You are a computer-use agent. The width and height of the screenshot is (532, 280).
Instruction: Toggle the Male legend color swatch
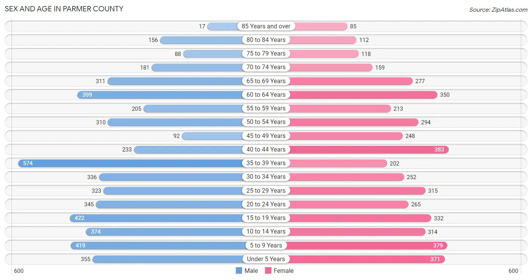tap(239, 271)
